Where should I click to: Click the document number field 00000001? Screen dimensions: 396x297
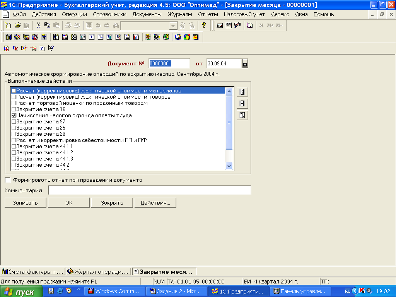pos(169,64)
